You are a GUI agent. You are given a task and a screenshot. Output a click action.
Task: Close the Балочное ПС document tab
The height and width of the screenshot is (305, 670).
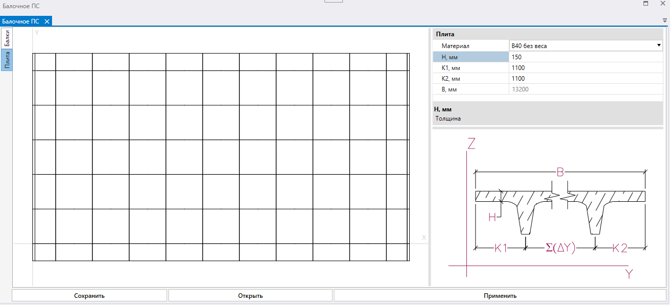[46, 21]
